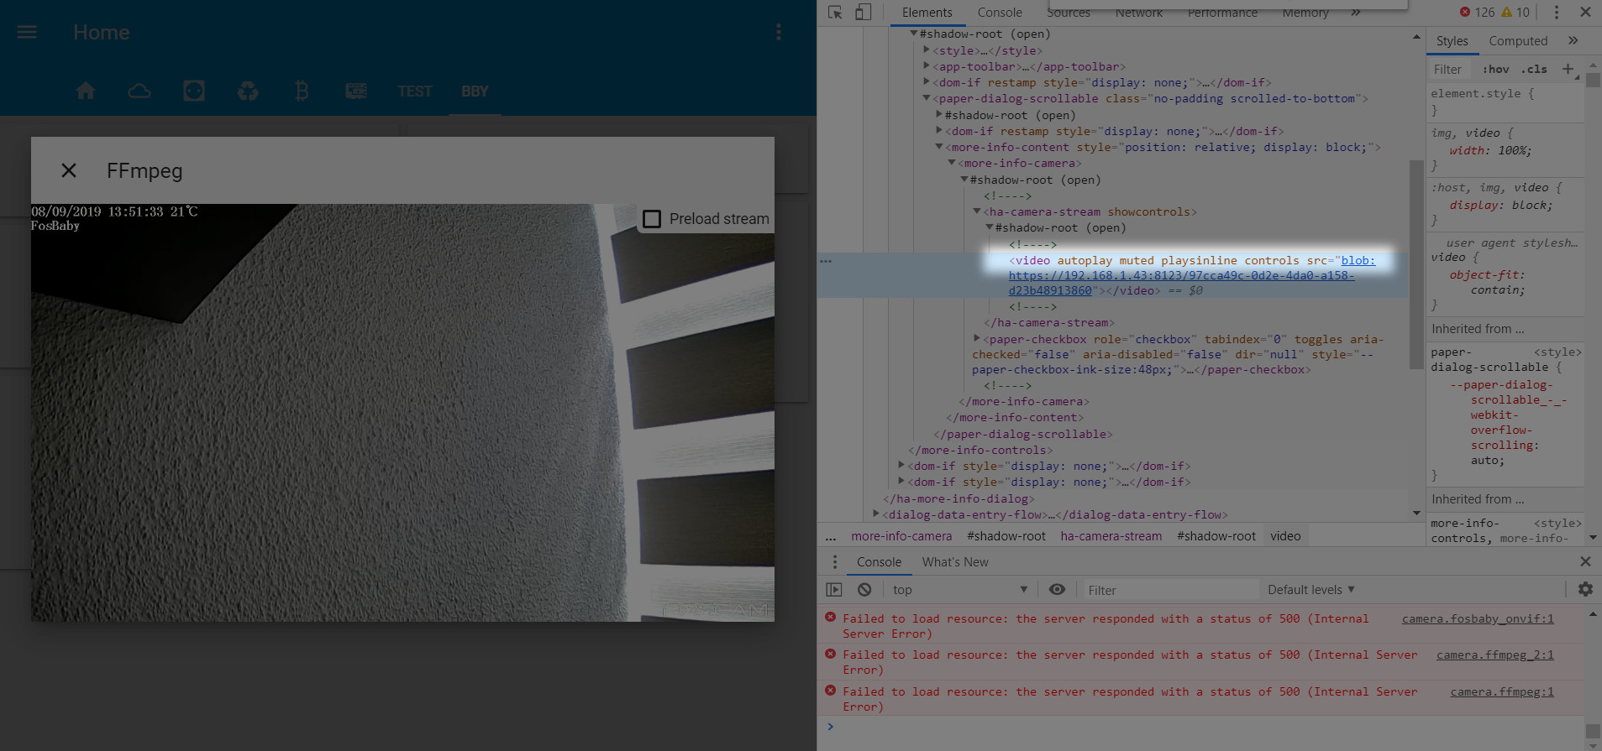Collapse the more-info-content node
The height and width of the screenshot is (751, 1602).
coord(939,147)
